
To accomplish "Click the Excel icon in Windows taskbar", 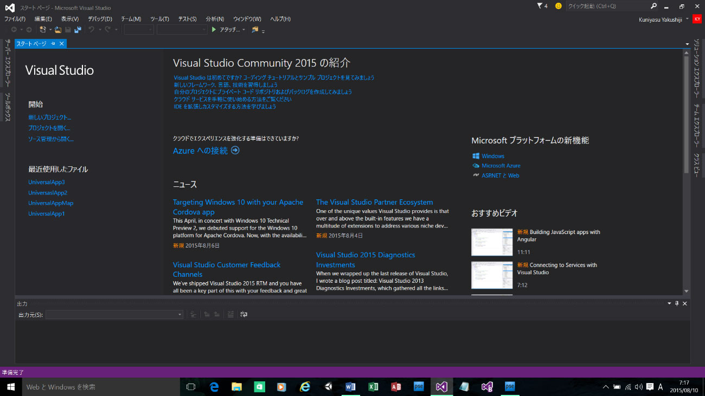I will pyautogui.click(x=373, y=387).
